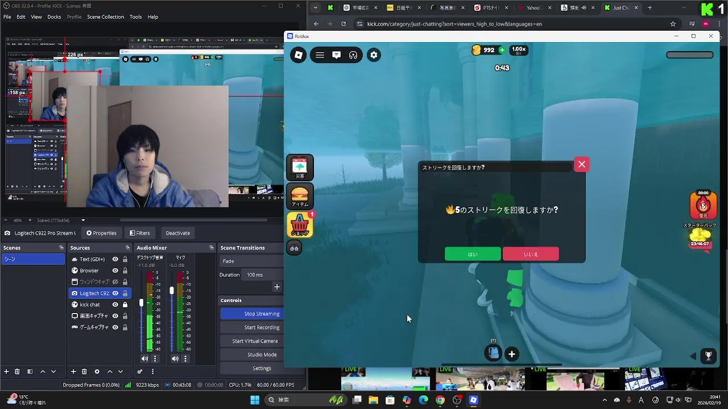Add a new scene in OBS
The image size is (728, 409).
pyautogui.click(x=6, y=372)
